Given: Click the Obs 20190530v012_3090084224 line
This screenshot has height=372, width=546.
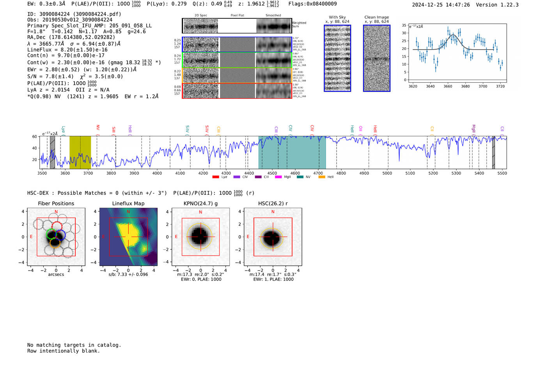Looking at the screenshot, I should point(70,20).
